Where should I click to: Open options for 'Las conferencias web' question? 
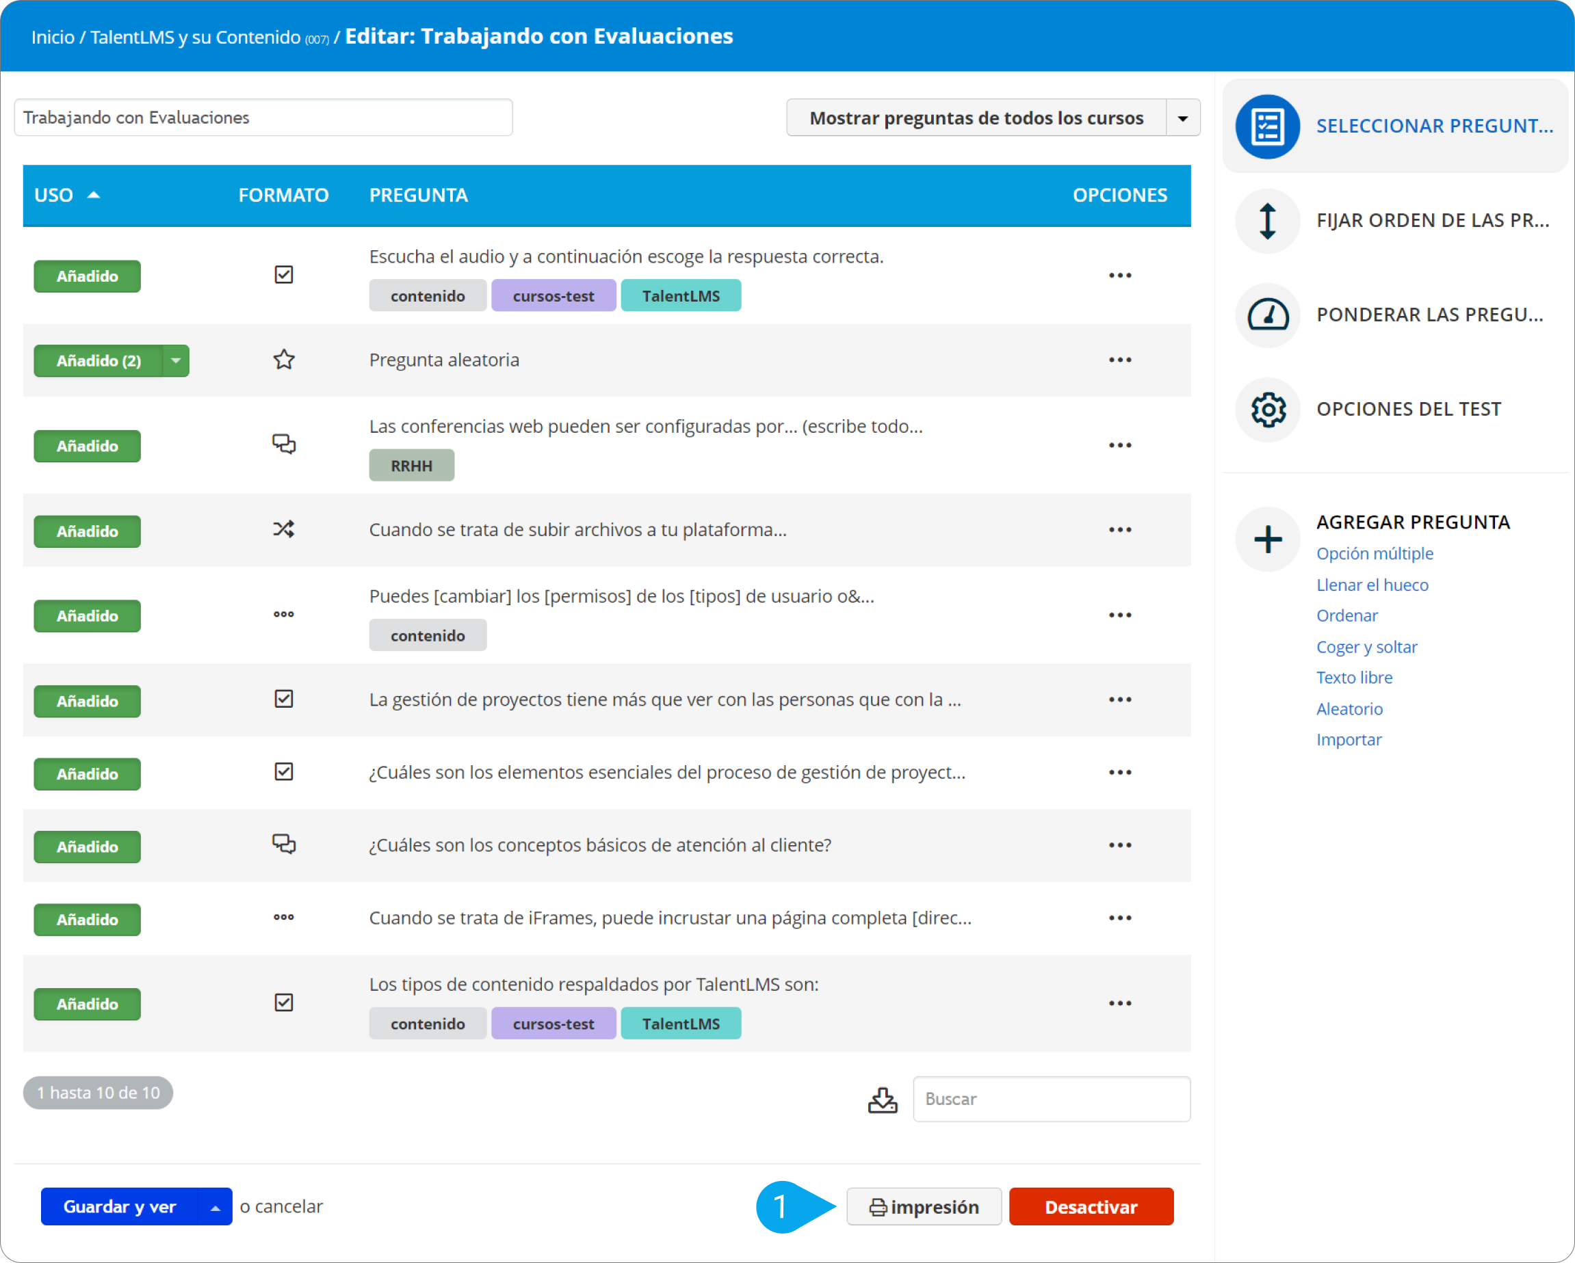[1119, 445]
